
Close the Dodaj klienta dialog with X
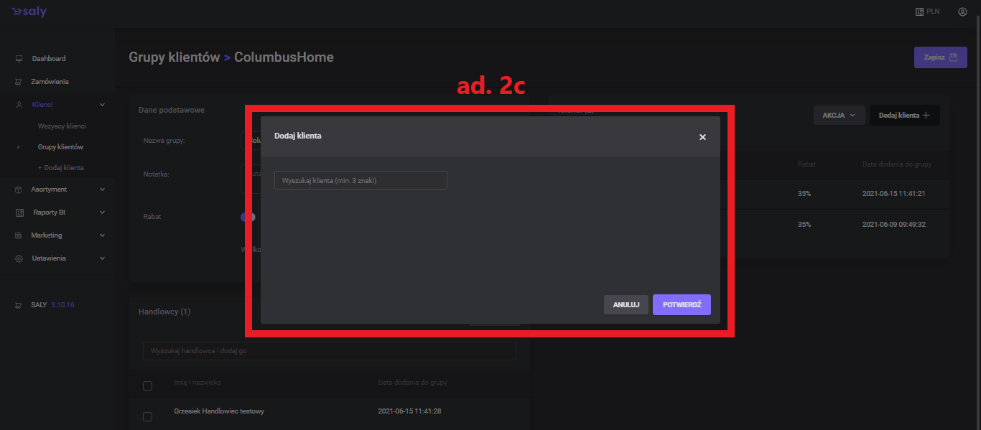[702, 137]
